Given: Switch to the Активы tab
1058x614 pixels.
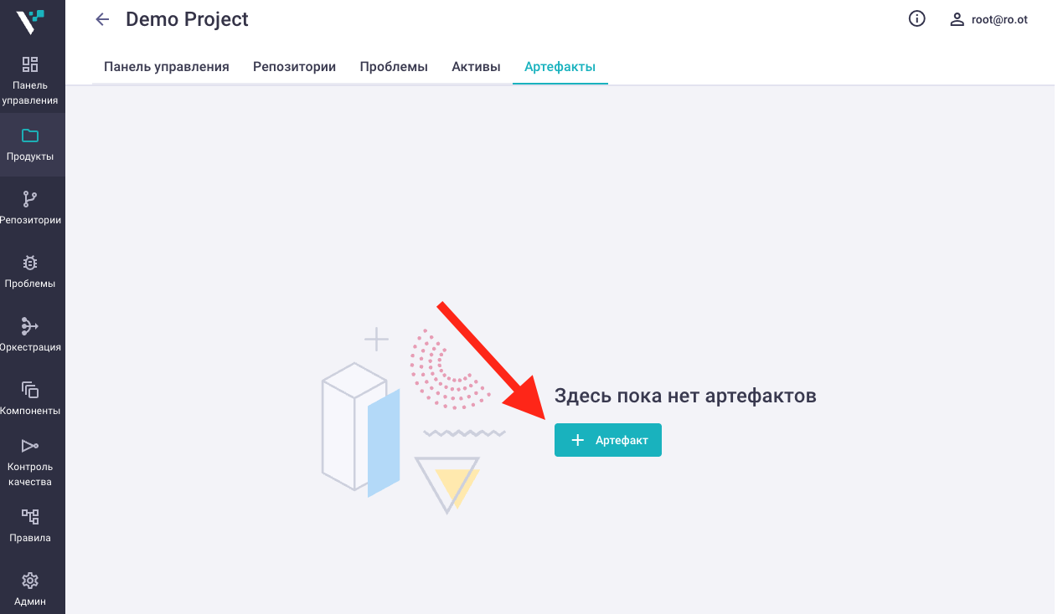Looking at the screenshot, I should click(476, 67).
